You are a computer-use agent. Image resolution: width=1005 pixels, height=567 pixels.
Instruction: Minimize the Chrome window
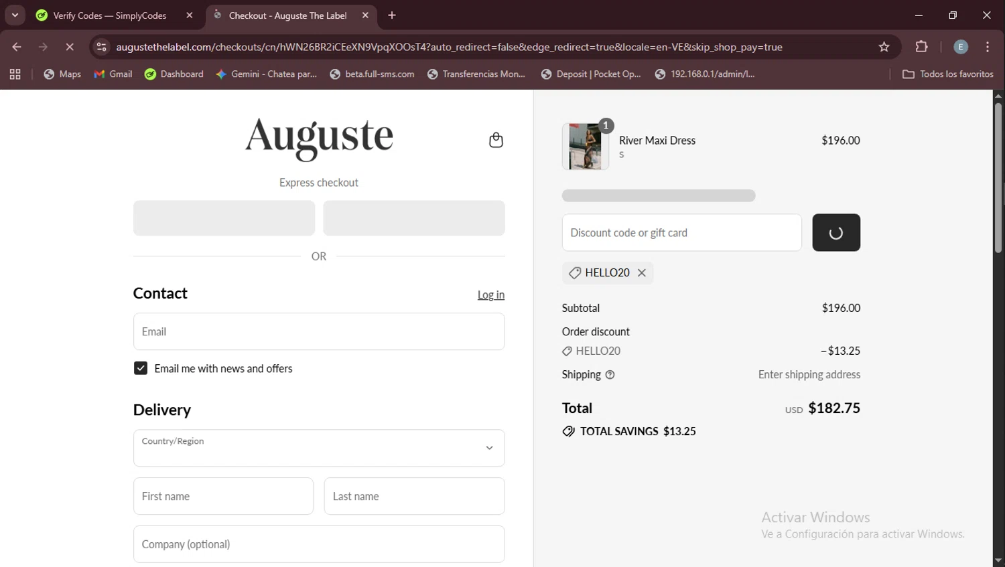[x=919, y=15]
